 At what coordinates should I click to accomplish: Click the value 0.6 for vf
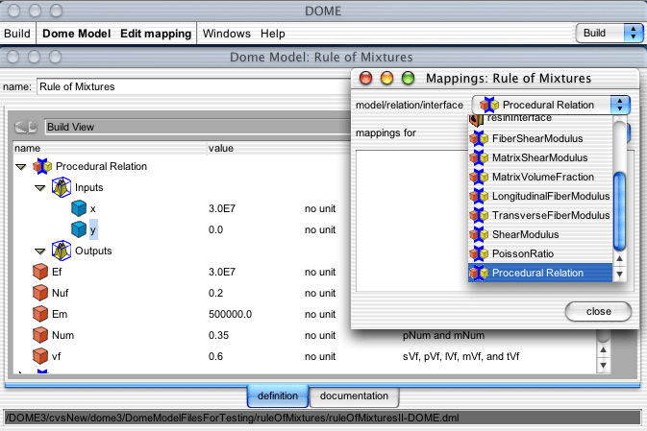tap(215, 356)
